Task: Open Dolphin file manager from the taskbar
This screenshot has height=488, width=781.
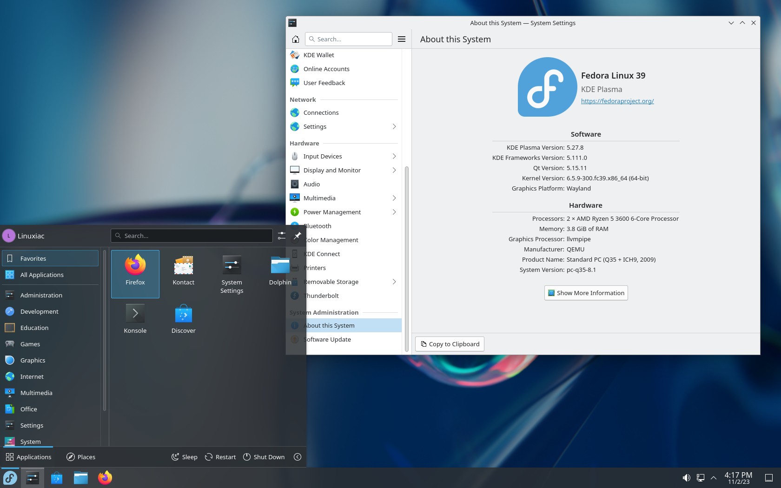Action: click(x=81, y=478)
